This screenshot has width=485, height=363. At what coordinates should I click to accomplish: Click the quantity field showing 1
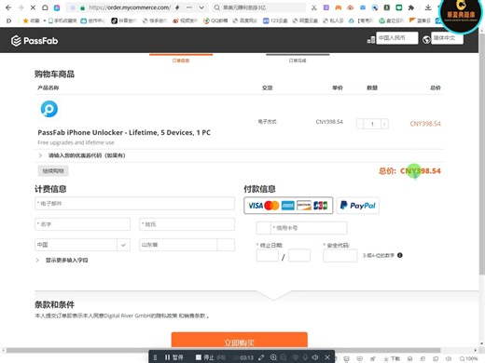pyautogui.click(x=372, y=124)
